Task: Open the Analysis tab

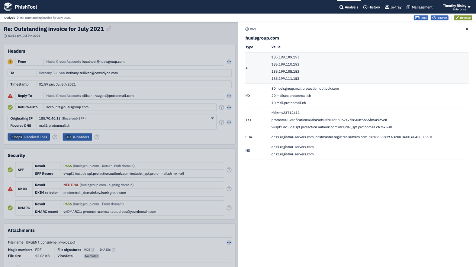Action: click(x=348, y=7)
